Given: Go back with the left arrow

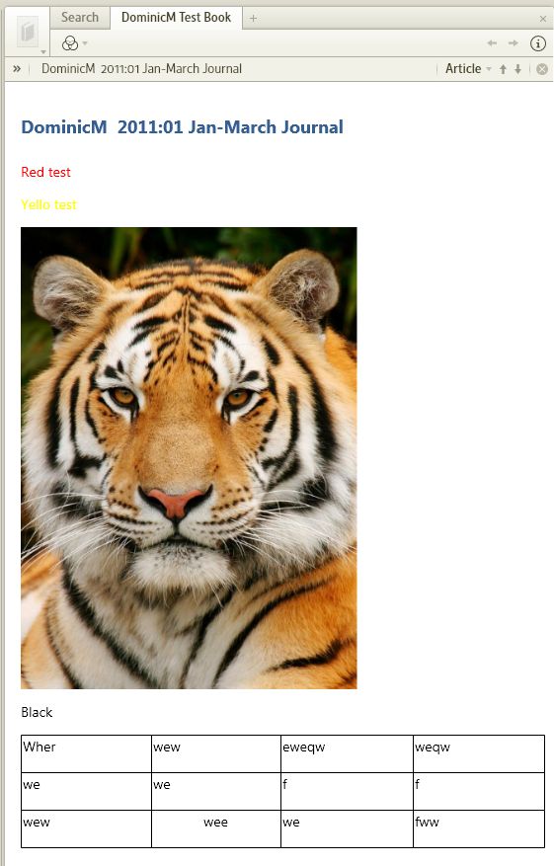Looking at the screenshot, I should [x=492, y=43].
